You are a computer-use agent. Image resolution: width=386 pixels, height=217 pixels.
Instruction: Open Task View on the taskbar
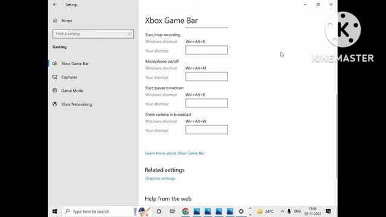172,212
